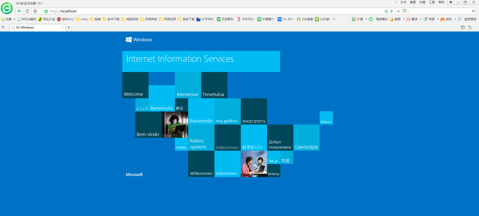Click the browser back arrow button

click(20, 11)
